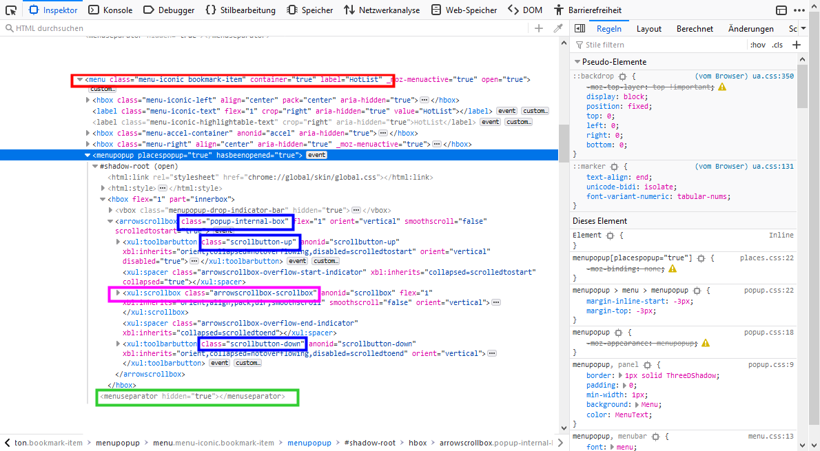This screenshot has height=451, width=820.
Task: Click the dock mode icon in toolbar
Action: click(x=781, y=10)
